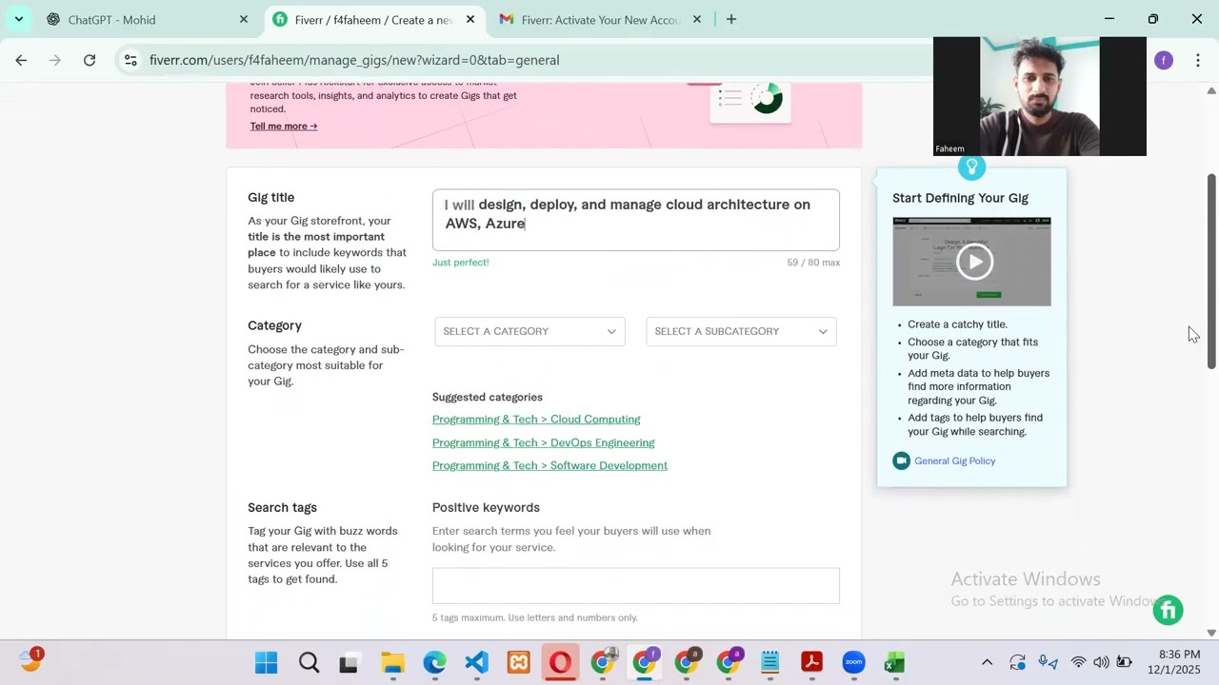The height and width of the screenshot is (685, 1219).
Task: Choose Programming & Tech > DevOps Engineering suggestion
Action: tap(544, 442)
